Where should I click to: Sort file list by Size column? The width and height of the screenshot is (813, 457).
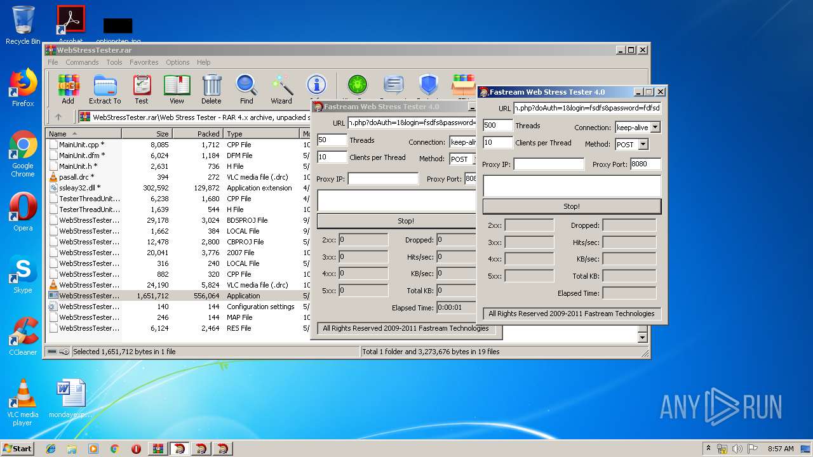(147, 134)
